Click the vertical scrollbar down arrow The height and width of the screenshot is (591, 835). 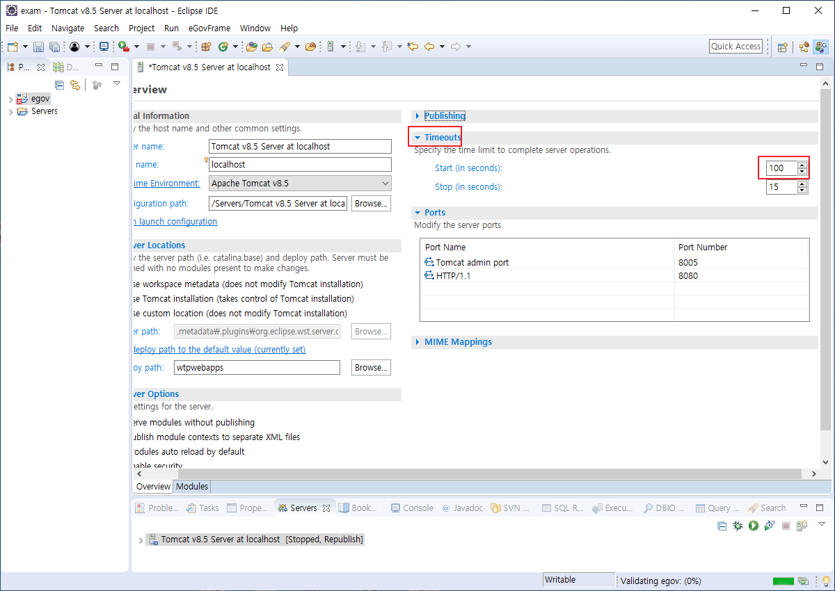[826, 462]
